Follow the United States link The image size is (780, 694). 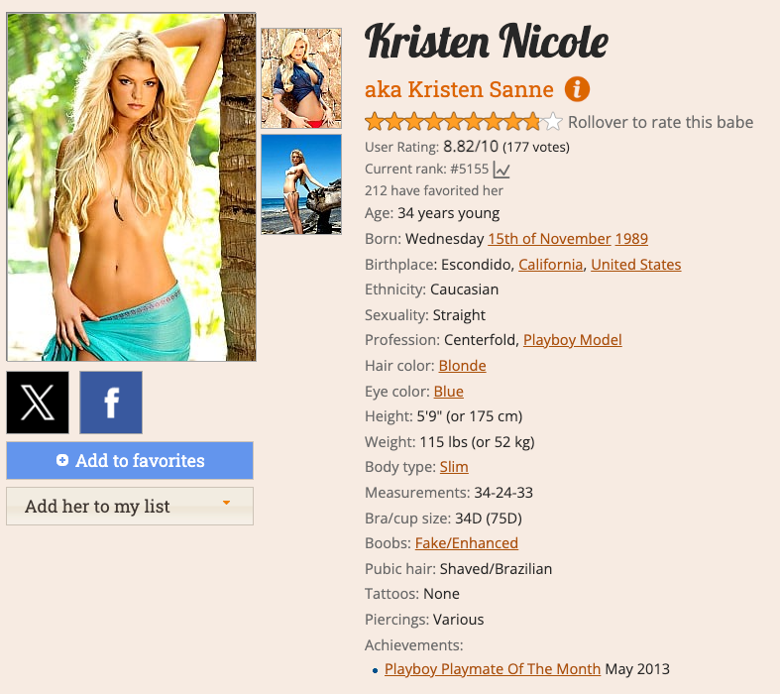(635, 264)
